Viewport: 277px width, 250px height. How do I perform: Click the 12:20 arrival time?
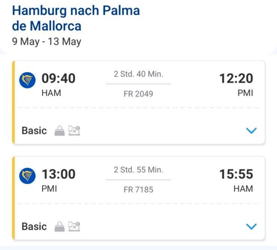(x=236, y=79)
